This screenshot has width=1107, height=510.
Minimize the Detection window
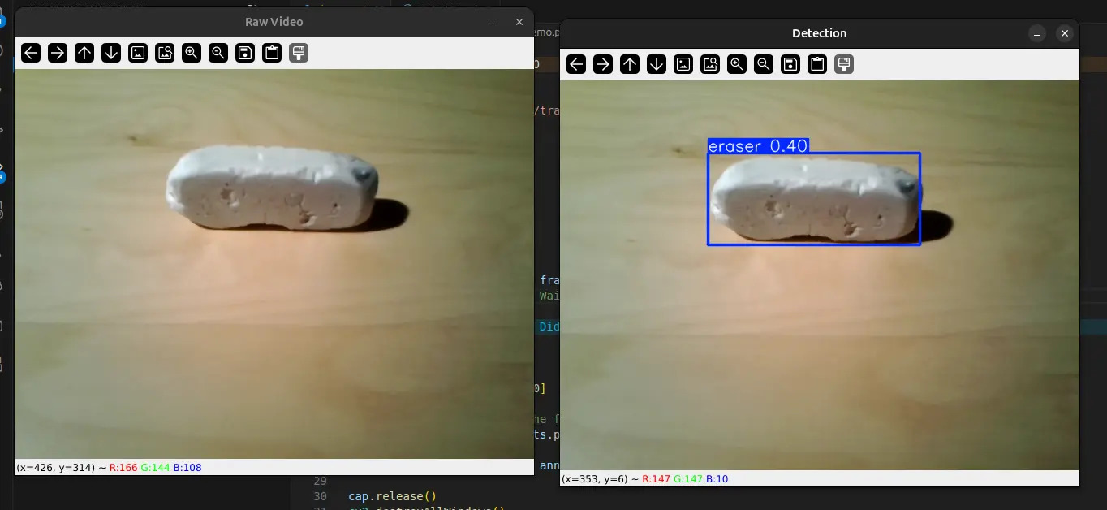1037,33
